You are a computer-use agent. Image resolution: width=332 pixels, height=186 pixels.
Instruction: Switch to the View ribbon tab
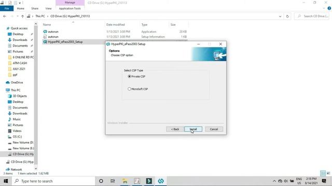coord(48,8)
